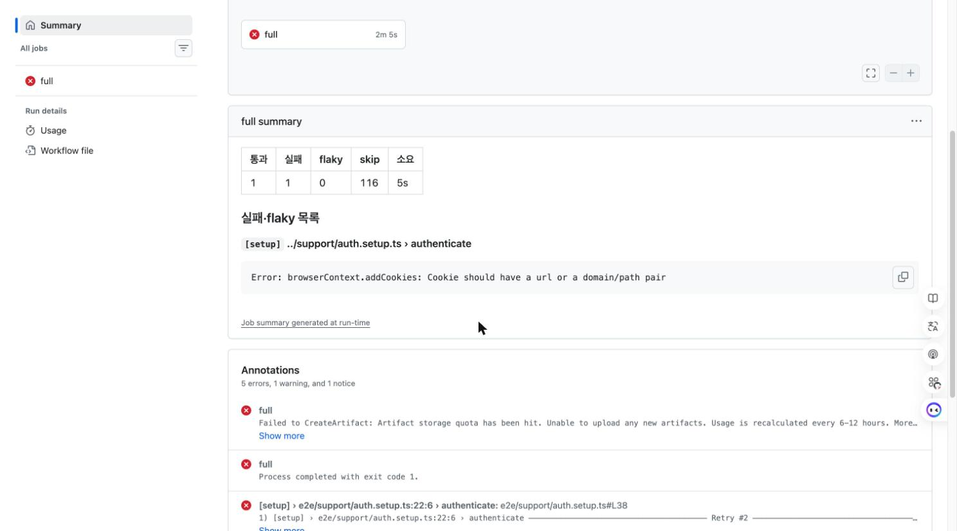Screen dimensions: 957x531
Task: Open Usage under Run details
Action: (x=53, y=130)
